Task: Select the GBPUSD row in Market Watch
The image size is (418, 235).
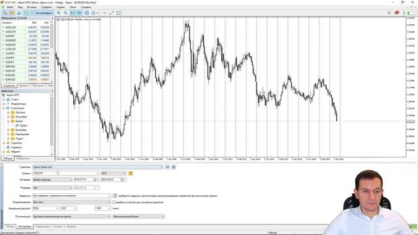Action: (26, 67)
